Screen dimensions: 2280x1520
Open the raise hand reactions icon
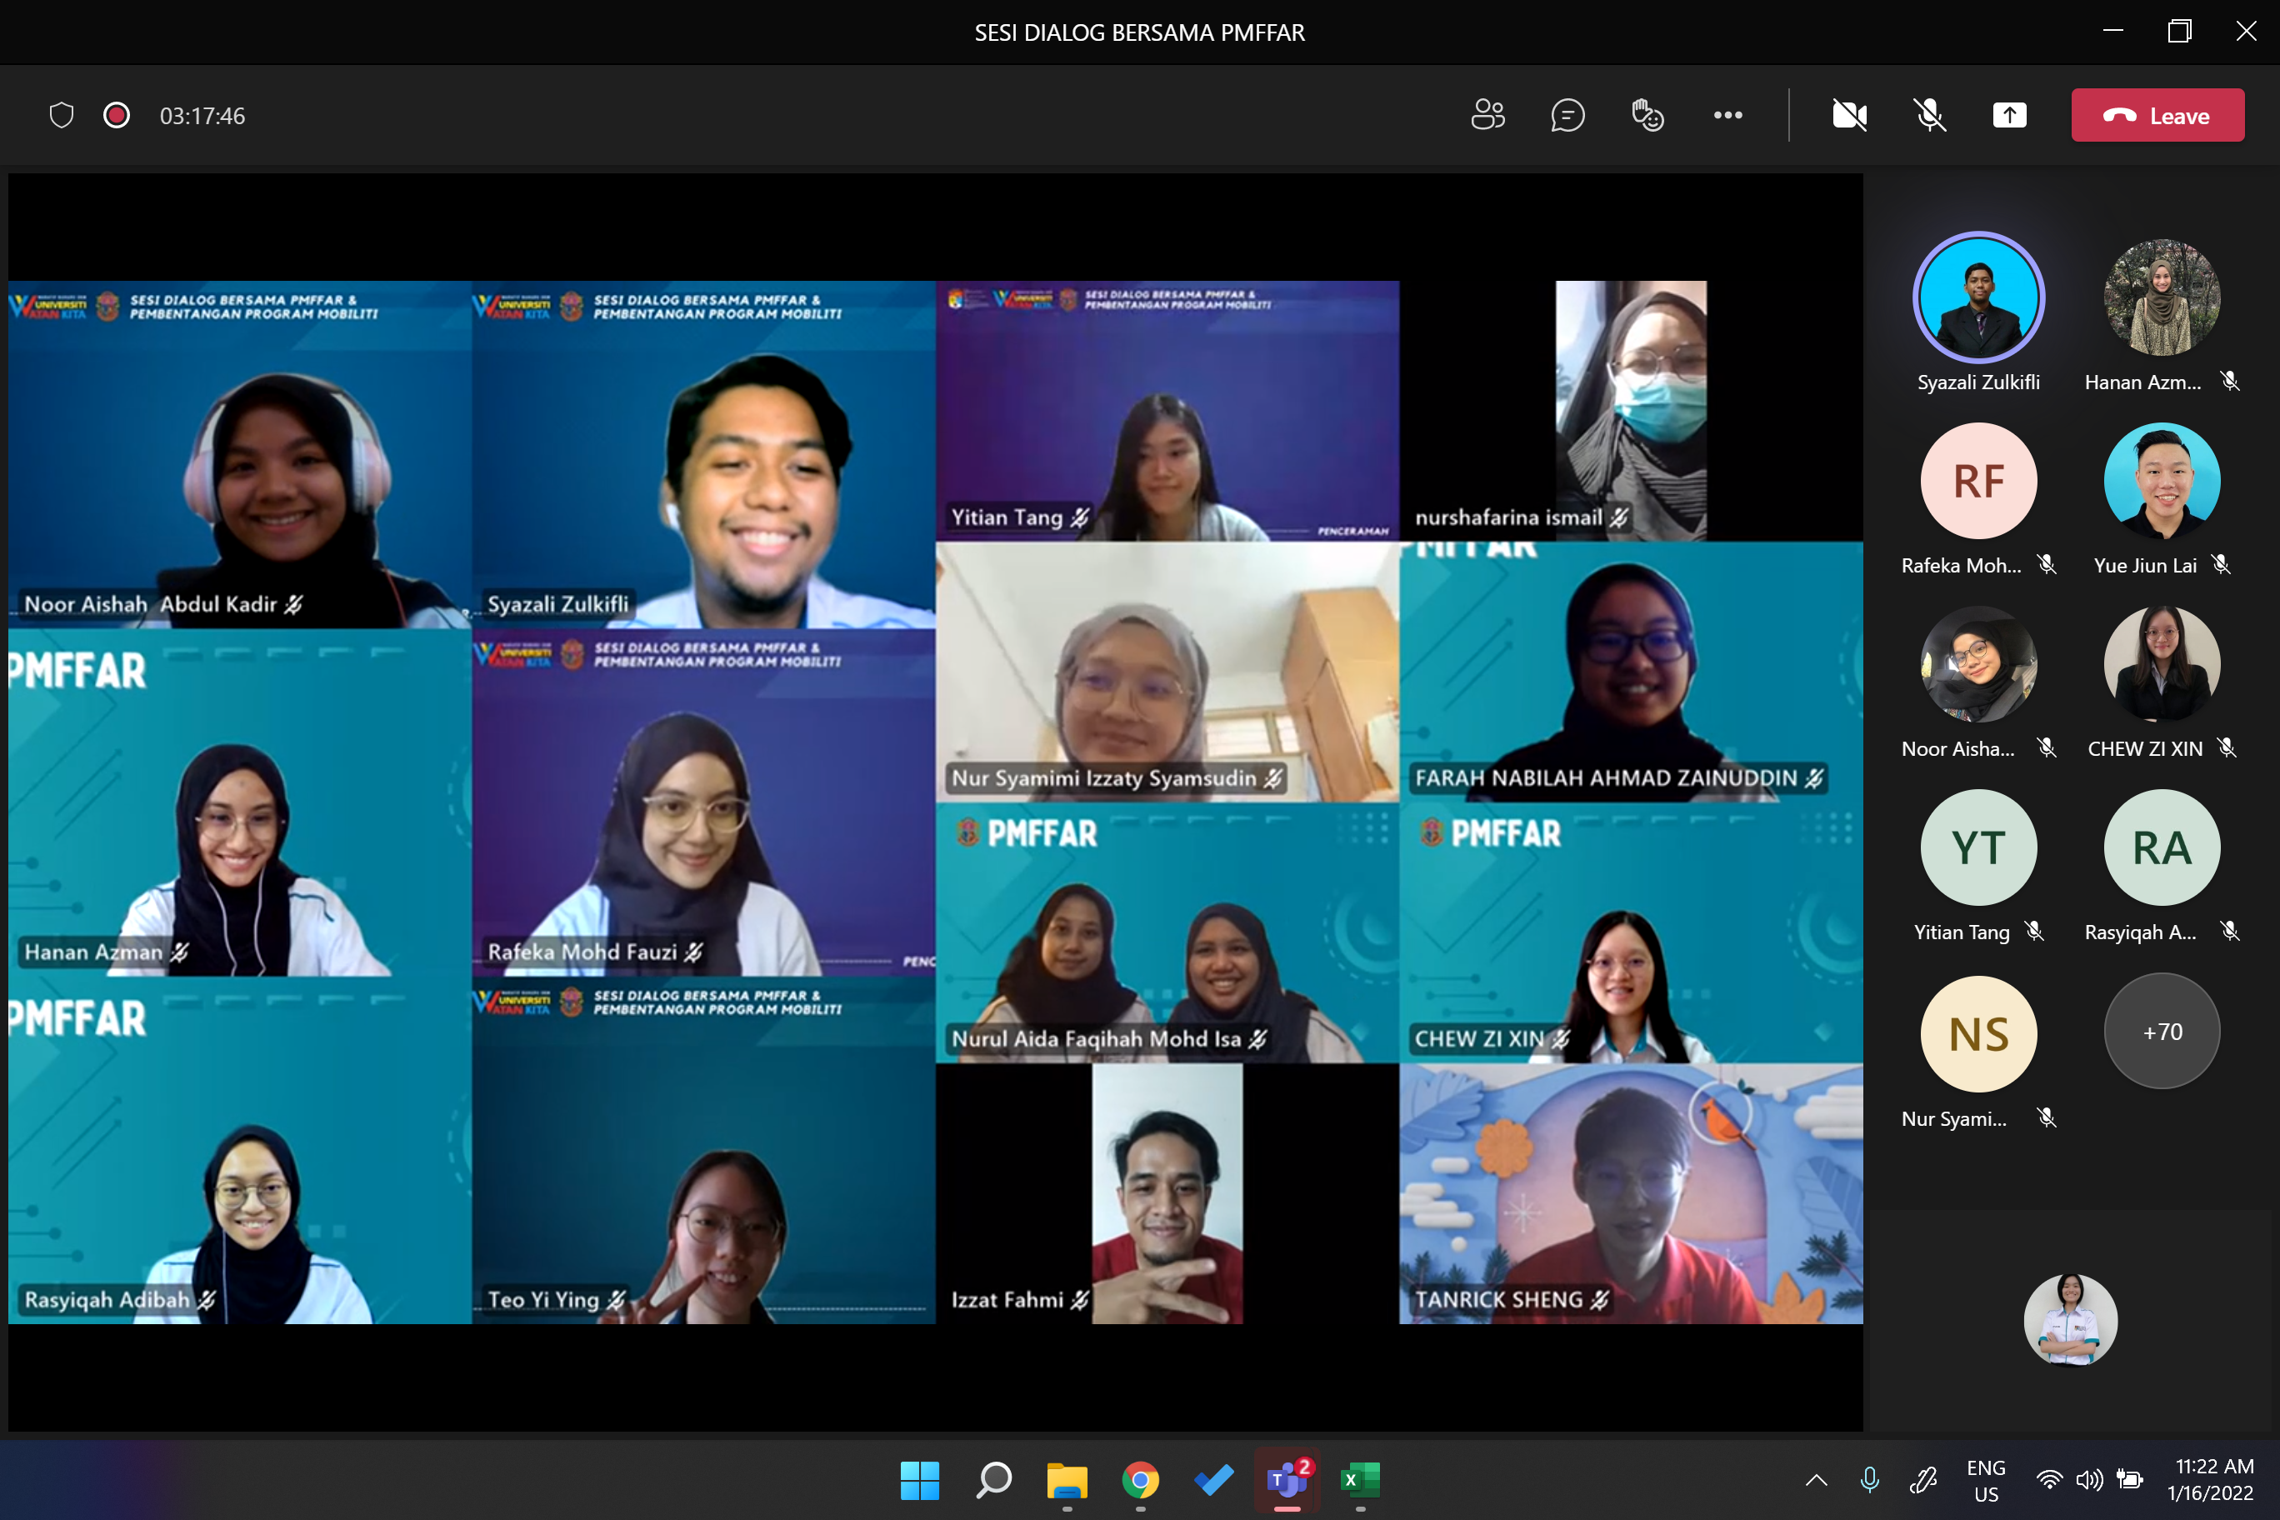pyautogui.click(x=1647, y=115)
